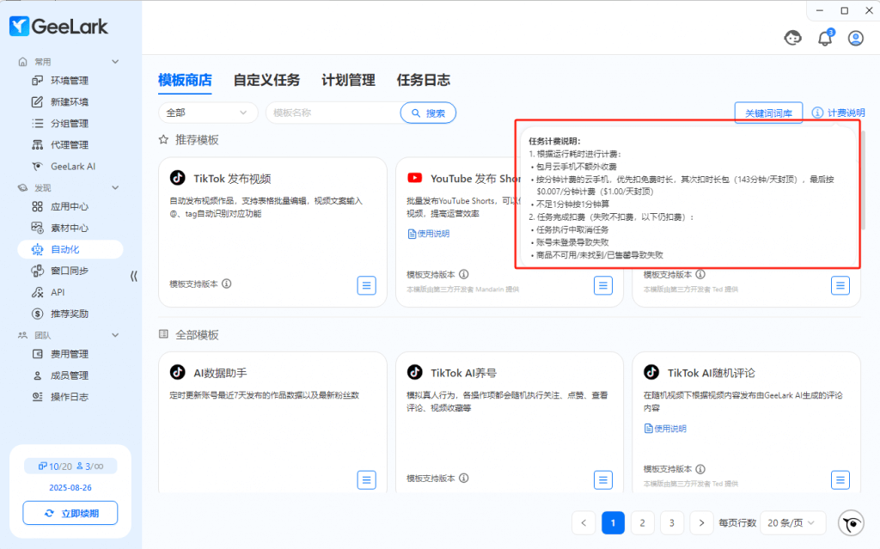Collapse the 团队 sidebar section
This screenshot has width=880, height=549.
pos(115,335)
